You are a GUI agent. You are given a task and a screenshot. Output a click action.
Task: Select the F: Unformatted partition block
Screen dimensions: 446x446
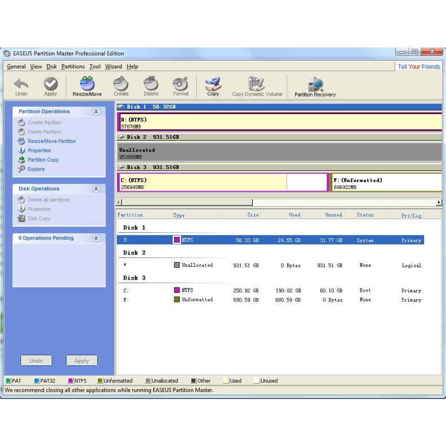pos(385,183)
